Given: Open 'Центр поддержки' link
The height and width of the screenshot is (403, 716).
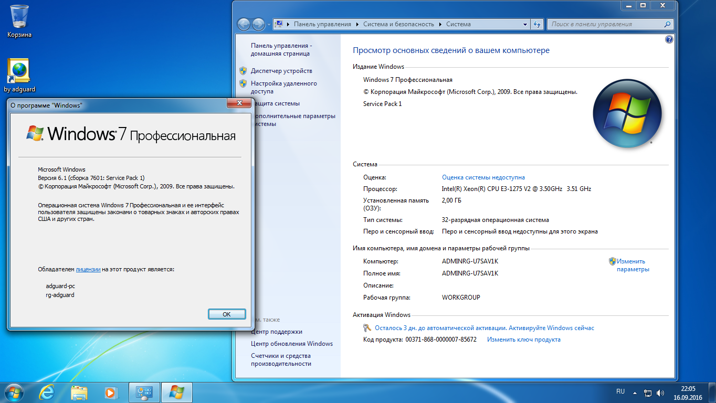Looking at the screenshot, I should point(277,332).
